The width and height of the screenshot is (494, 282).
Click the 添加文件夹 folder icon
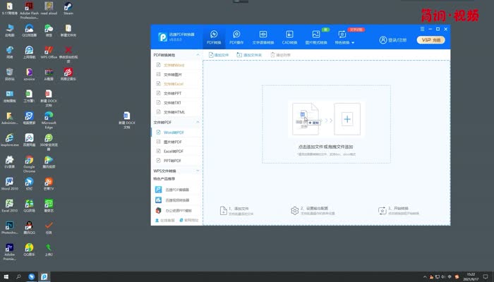coord(249,54)
